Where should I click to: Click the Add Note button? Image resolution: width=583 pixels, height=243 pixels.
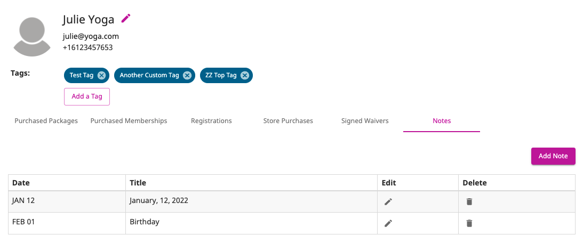[553, 156]
